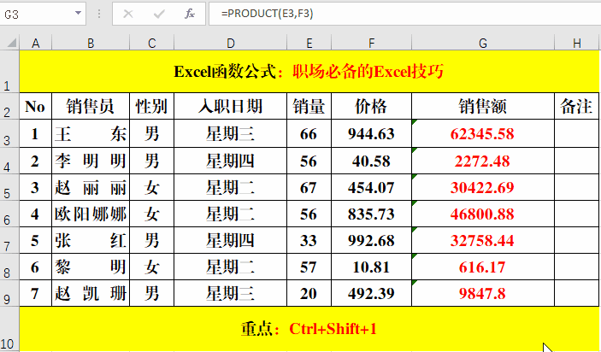Click price cell 835.73
Screen dimensions: 601x352
point(371,214)
